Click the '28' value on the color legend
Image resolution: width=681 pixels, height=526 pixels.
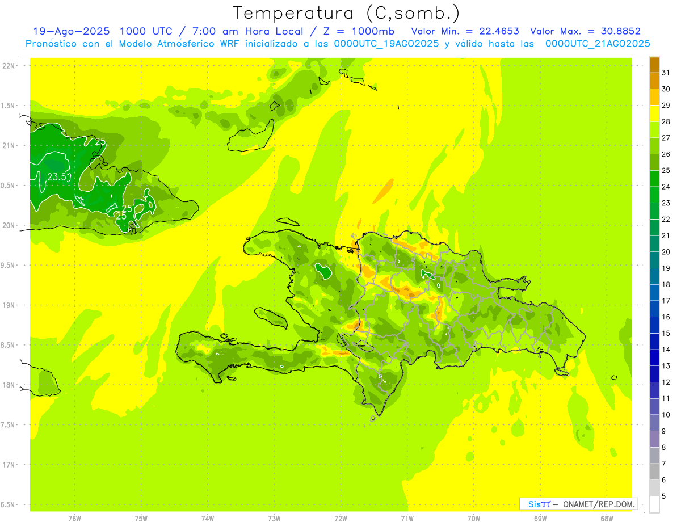pyautogui.click(x=666, y=121)
